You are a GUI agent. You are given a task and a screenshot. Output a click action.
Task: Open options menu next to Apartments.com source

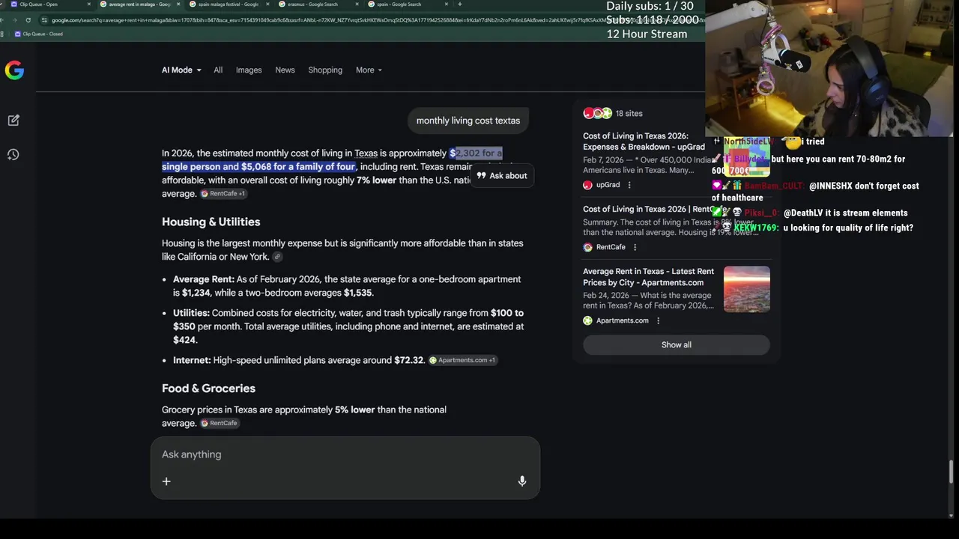coord(658,321)
